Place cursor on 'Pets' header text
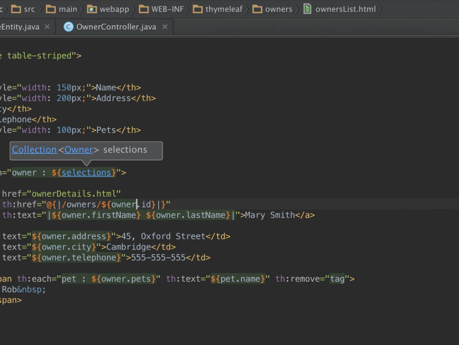 pyautogui.click(x=106, y=130)
